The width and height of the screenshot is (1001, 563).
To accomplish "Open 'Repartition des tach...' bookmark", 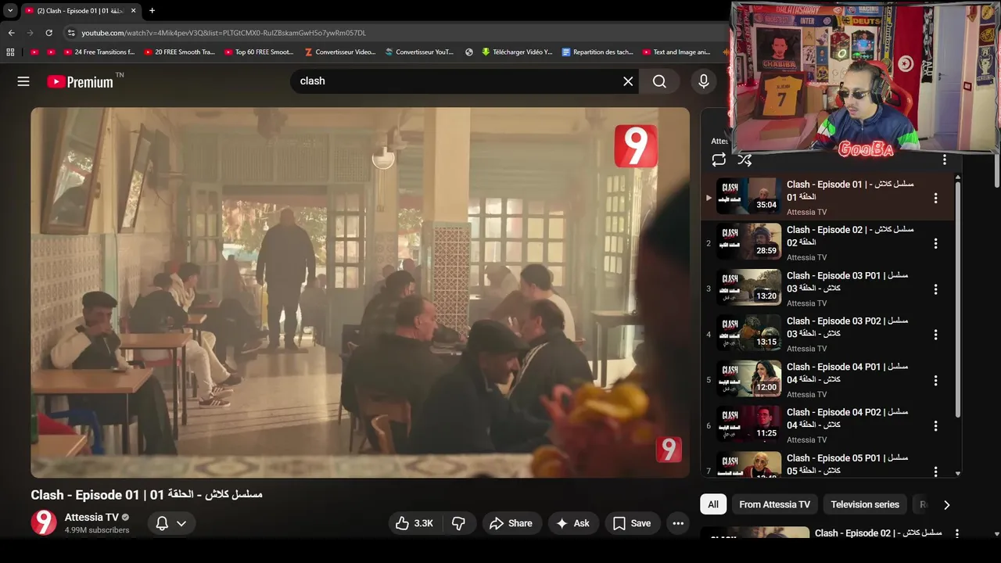I will click(x=597, y=52).
